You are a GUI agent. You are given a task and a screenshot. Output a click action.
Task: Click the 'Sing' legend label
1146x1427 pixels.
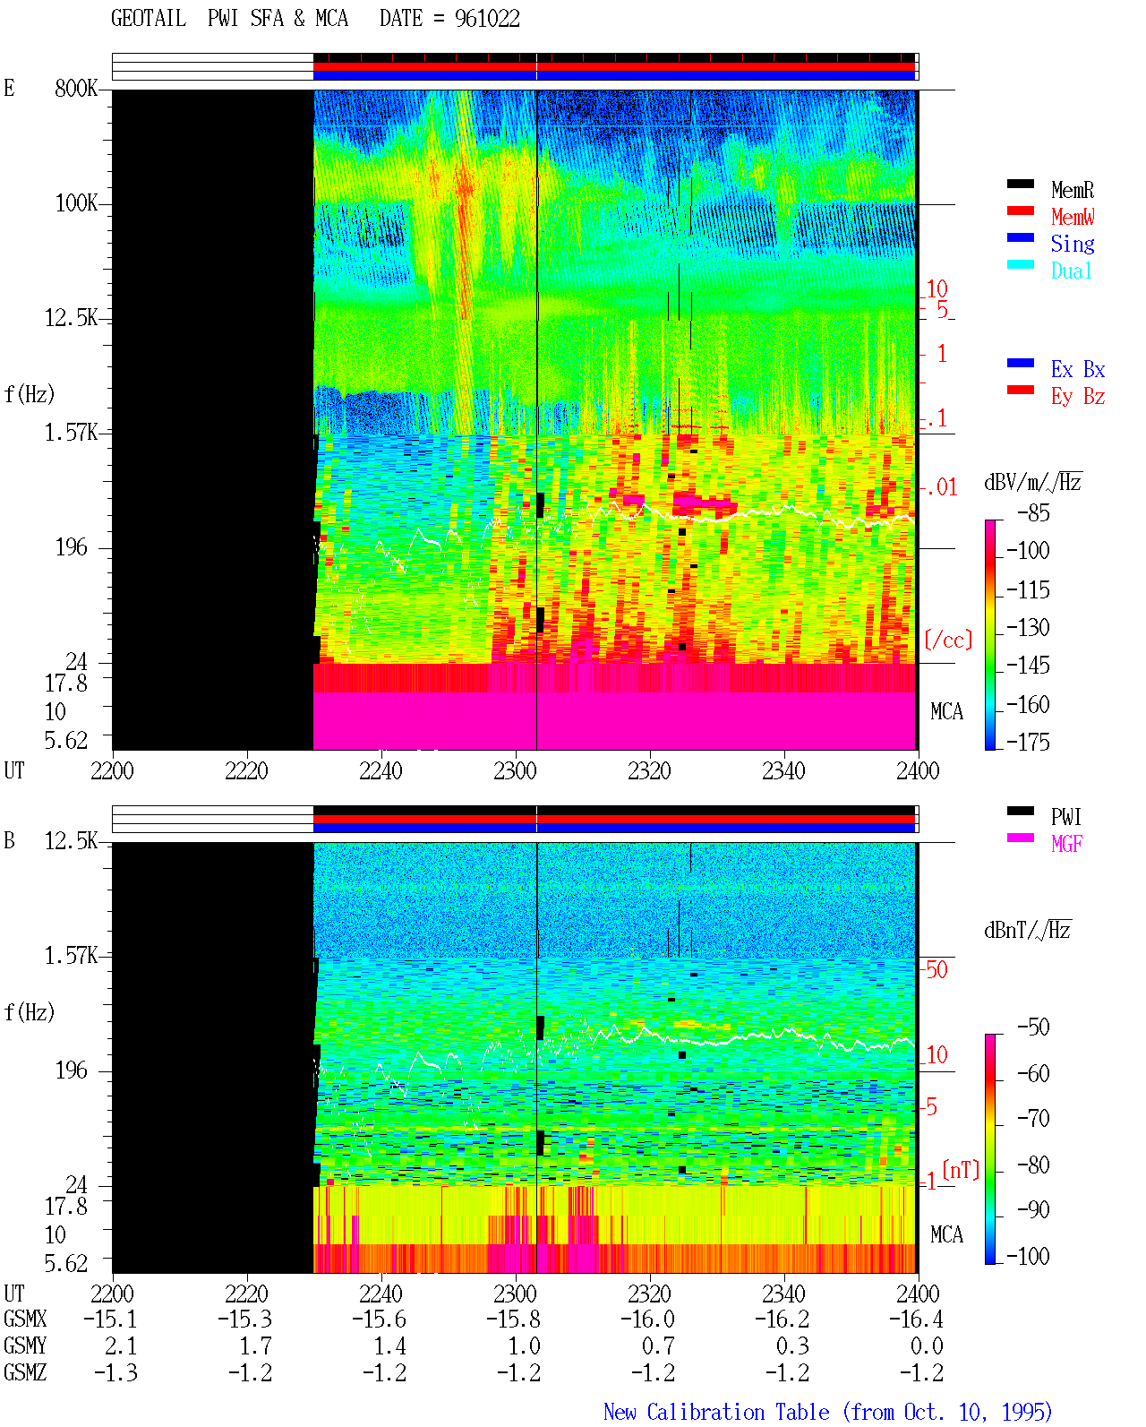(1073, 244)
